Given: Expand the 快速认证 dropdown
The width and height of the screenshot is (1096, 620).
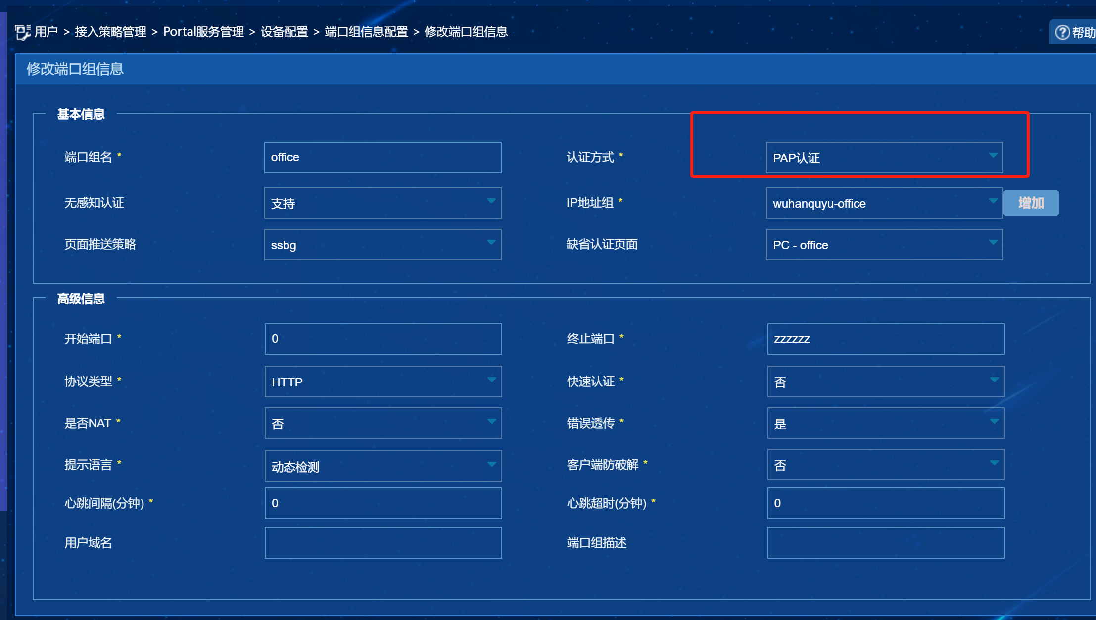Looking at the screenshot, I should tap(886, 382).
